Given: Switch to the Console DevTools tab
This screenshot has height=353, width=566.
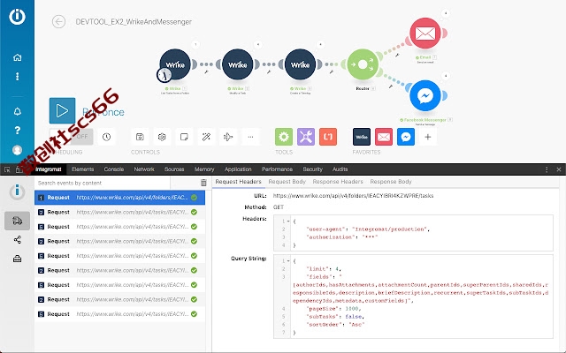Looking at the screenshot, I should (114, 169).
